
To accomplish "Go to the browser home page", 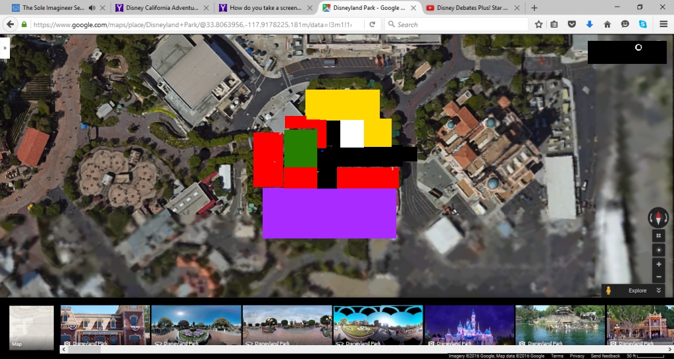I will (x=608, y=24).
